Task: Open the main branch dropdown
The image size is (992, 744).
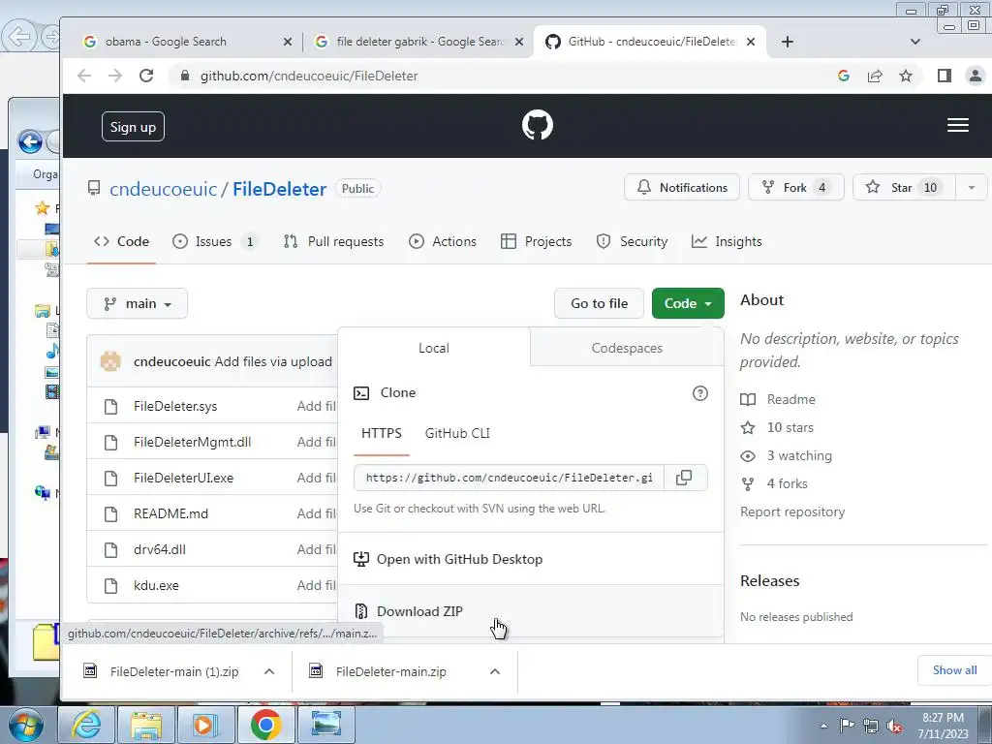Action: click(x=138, y=303)
